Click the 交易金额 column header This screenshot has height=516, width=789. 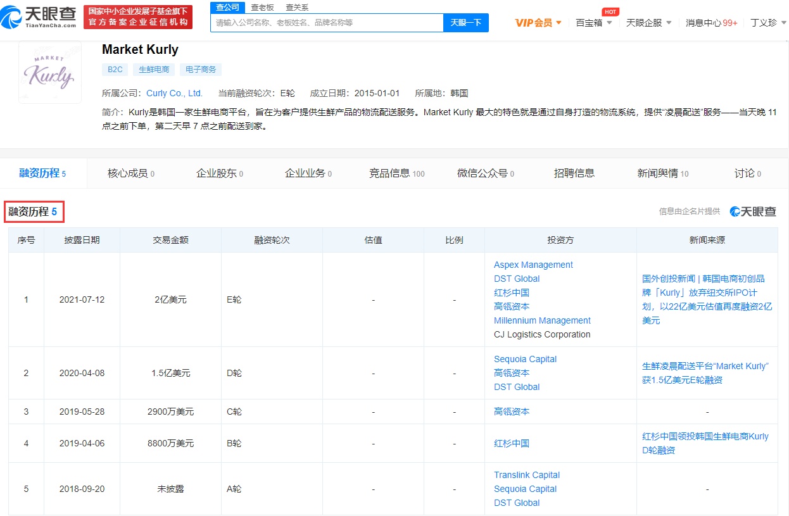coord(171,240)
